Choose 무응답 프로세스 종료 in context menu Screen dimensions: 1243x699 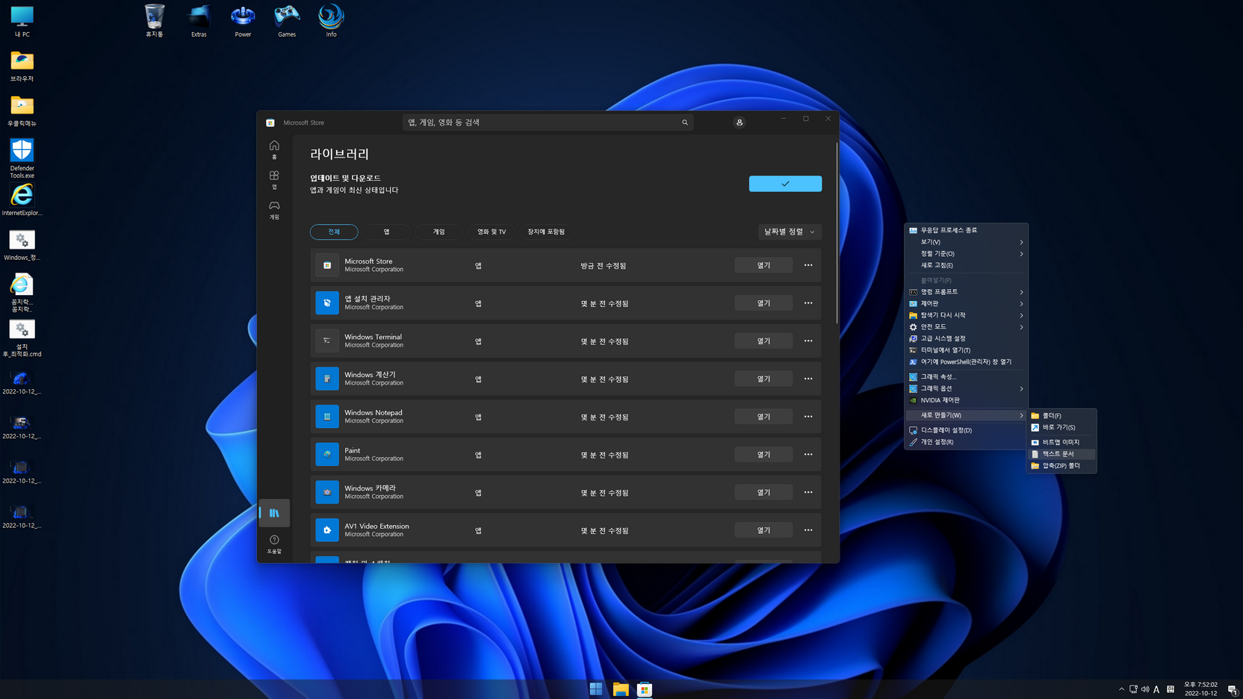click(x=967, y=230)
